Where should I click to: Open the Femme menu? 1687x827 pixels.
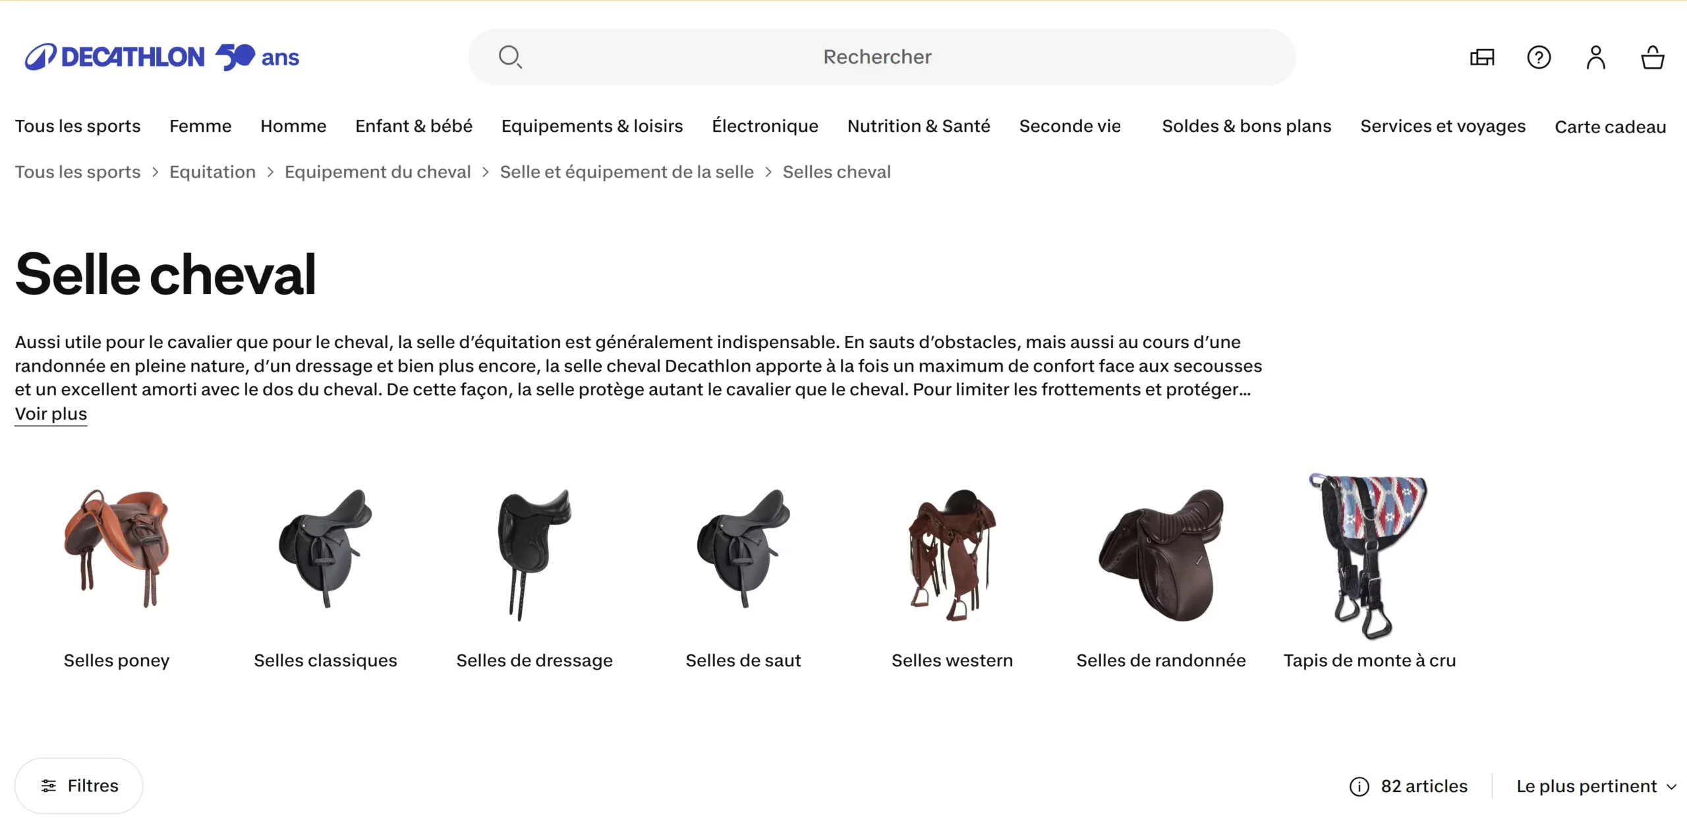click(x=200, y=126)
